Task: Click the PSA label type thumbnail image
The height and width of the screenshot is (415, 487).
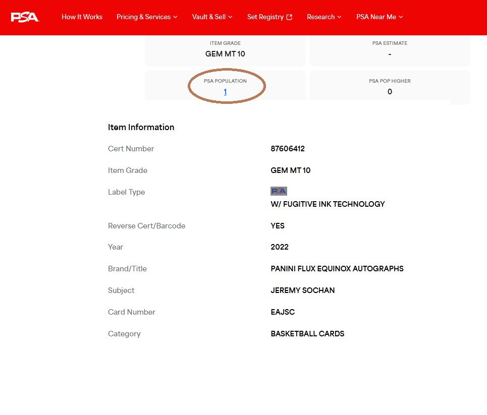Action: (279, 191)
